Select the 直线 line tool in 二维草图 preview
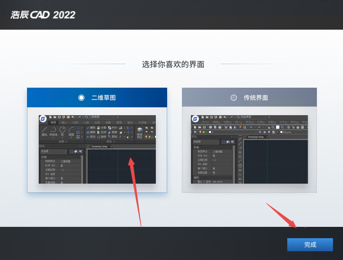 coord(44,132)
